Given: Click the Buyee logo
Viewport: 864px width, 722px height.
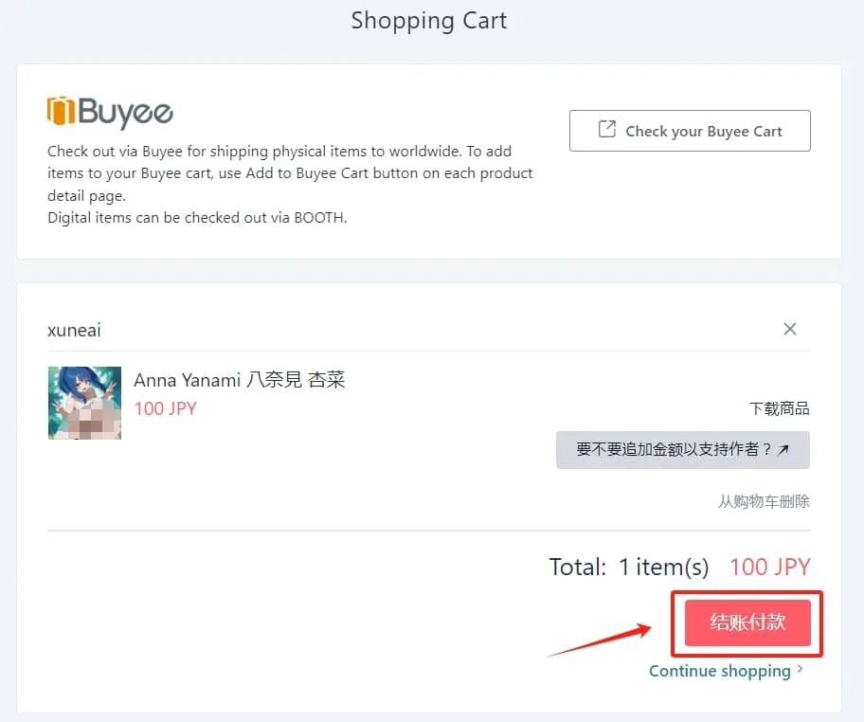Looking at the screenshot, I should 110,113.
